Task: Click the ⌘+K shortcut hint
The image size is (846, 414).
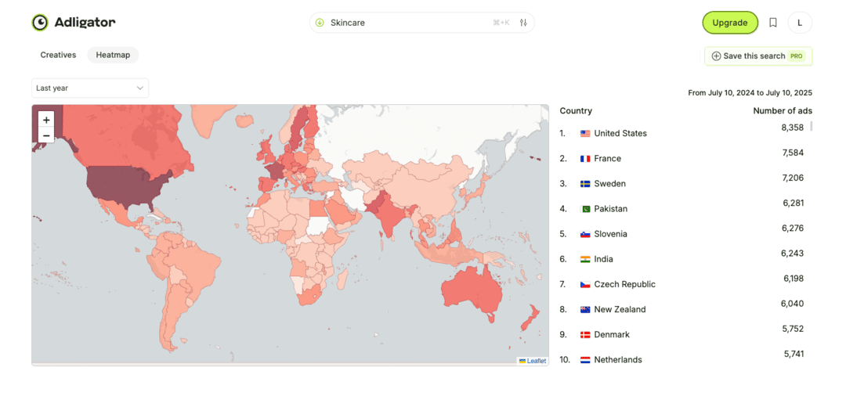Action: pos(501,23)
